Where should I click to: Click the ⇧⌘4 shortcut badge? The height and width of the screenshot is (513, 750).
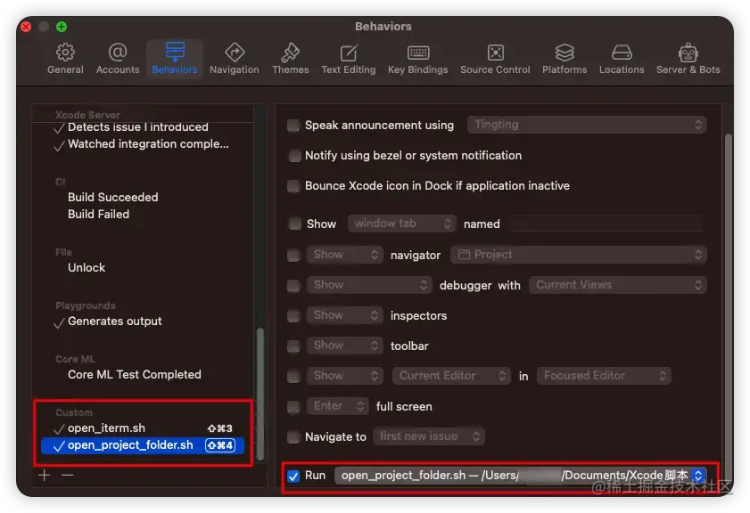point(220,445)
